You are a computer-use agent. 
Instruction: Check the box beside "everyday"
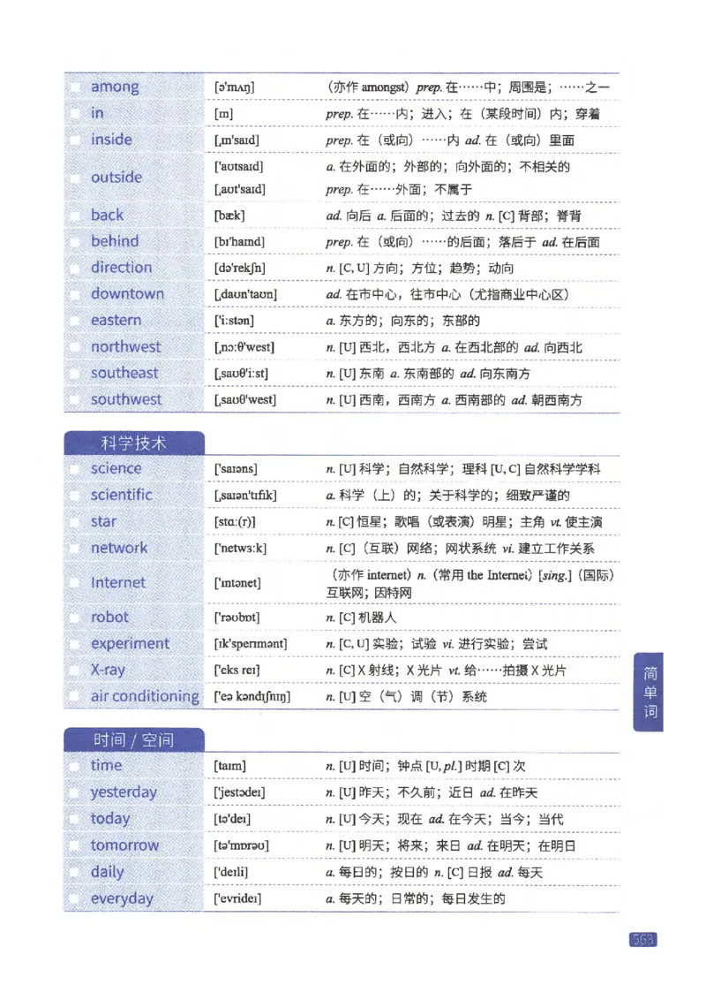coord(75,898)
